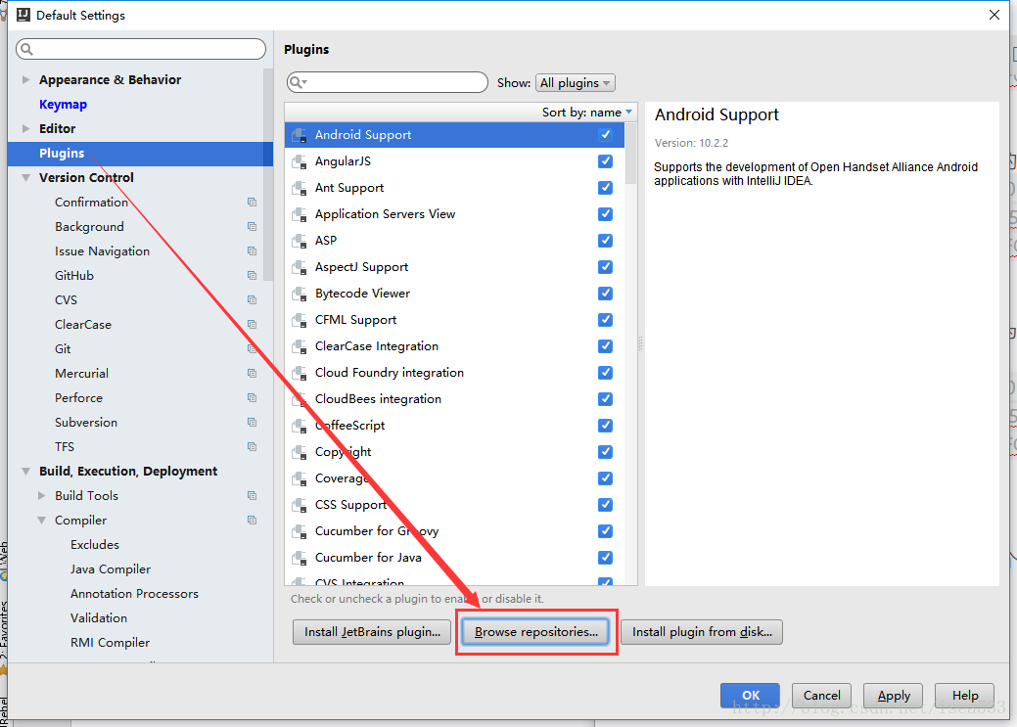Click the Cucumber for Java plugin icon
The width and height of the screenshot is (1017, 727).
point(299,558)
